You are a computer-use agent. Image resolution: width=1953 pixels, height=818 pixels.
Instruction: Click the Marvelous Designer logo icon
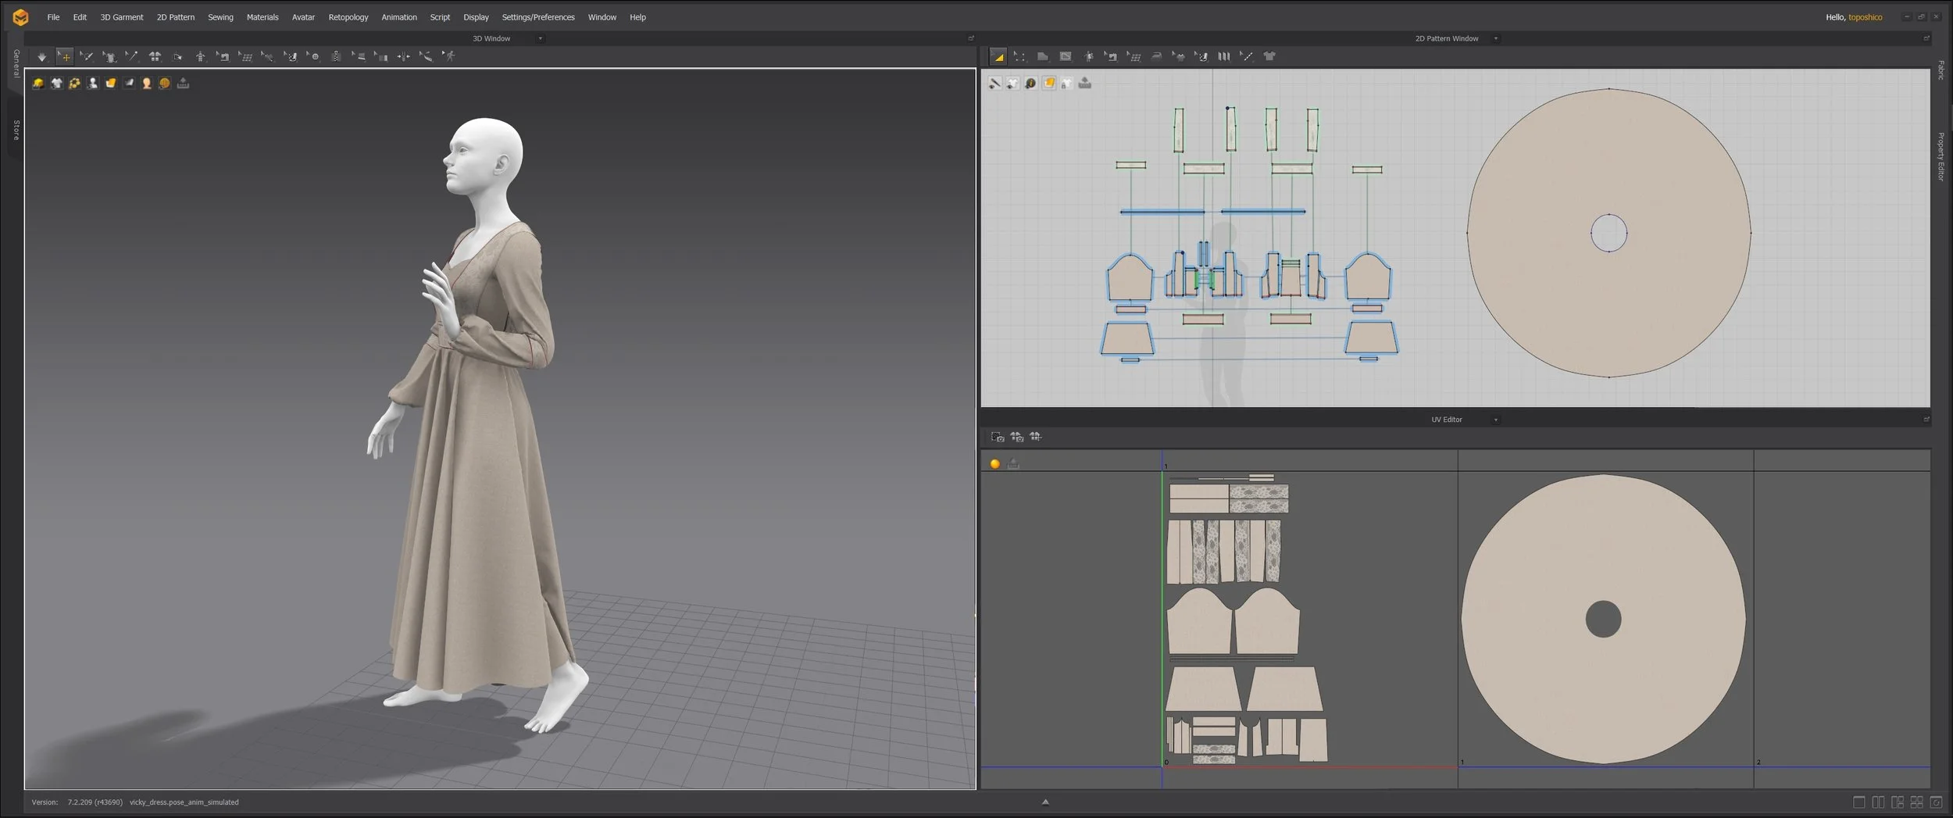tap(21, 17)
